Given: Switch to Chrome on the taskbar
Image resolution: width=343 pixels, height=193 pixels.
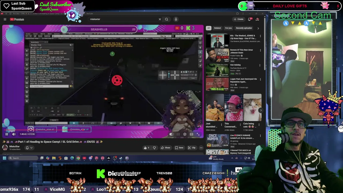Looking at the screenshot, I should [x=78, y=158].
